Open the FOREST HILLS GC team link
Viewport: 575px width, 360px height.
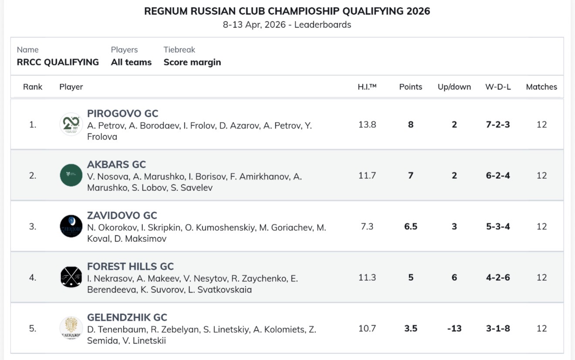[130, 267]
